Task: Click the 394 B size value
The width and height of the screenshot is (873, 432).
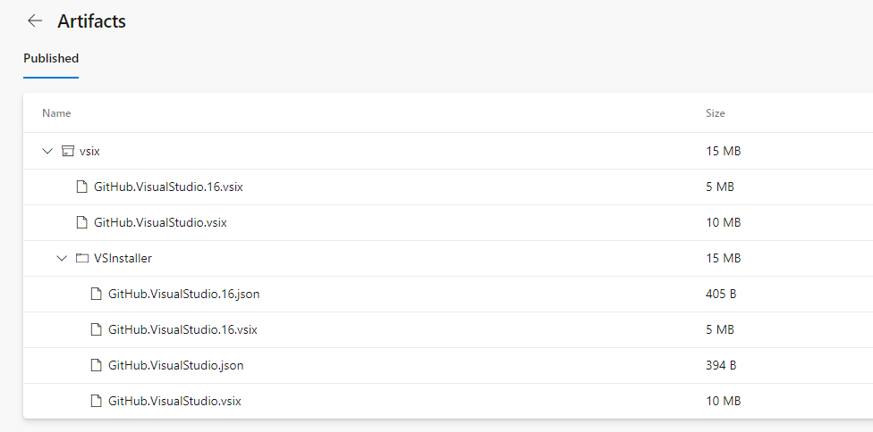Action: click(x=721, y=365)
